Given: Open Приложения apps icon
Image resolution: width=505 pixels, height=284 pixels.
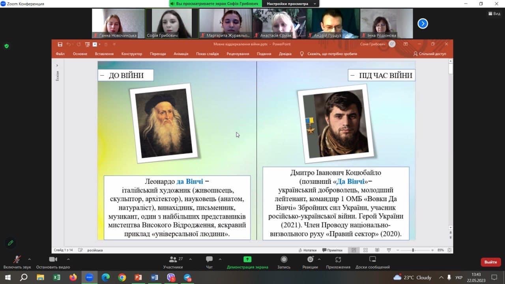Looking at the screenshot, I should point(338,259).
